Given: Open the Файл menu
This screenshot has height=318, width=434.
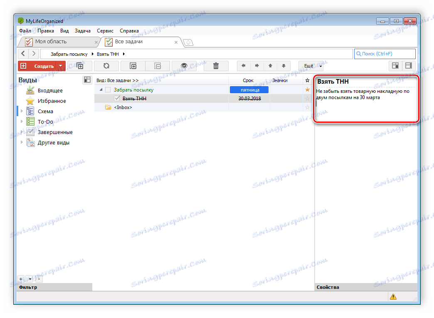Looking at the screenshot, I should click(x=25, y=31).
